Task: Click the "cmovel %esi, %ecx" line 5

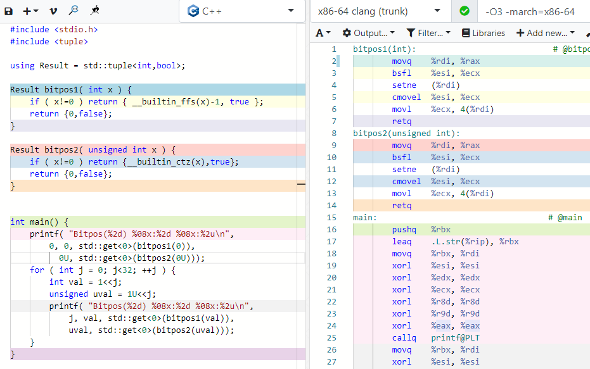Action: coord(436,97)
